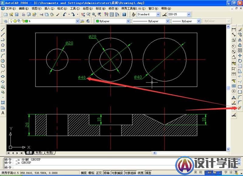Toggle layer b lightbulb on/off
This screenshot has height=176, width=243.
click(11, 21)
